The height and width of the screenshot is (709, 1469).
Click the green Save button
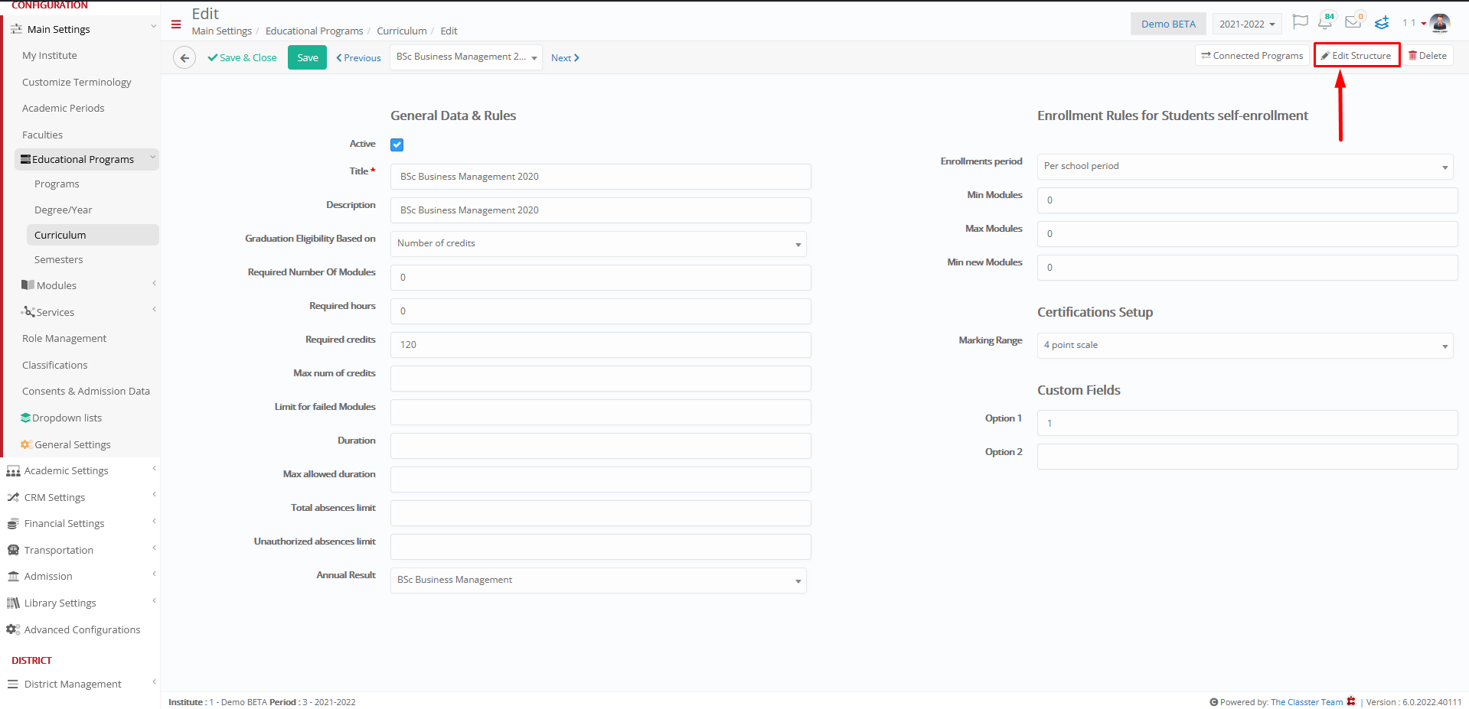[x=307, y=57]
